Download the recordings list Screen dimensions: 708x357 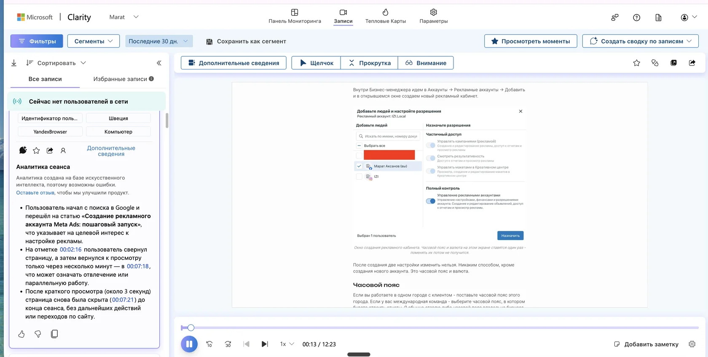14,63
